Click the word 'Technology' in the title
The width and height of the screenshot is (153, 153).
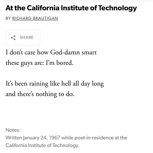coord(118,8)
